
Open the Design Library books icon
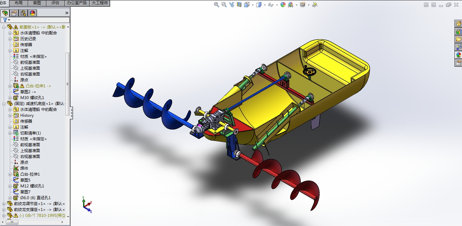(x=458, y=31)
